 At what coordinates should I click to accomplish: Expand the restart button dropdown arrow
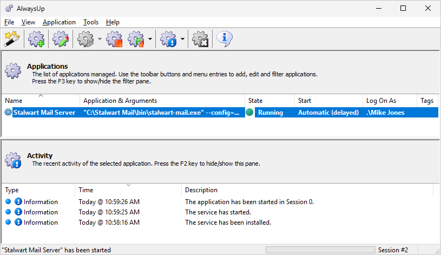tap(150, 39)
